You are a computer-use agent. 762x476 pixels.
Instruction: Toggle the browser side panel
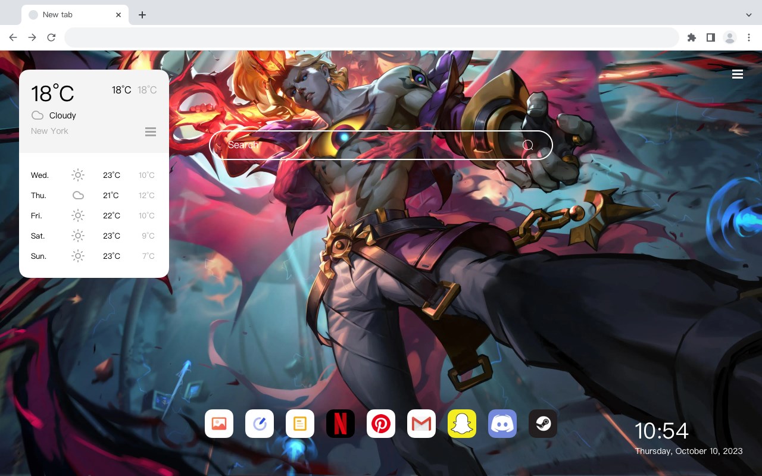click(x=710, y=37)
